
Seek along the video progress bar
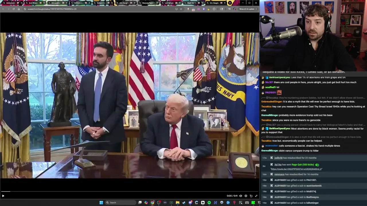130,191
